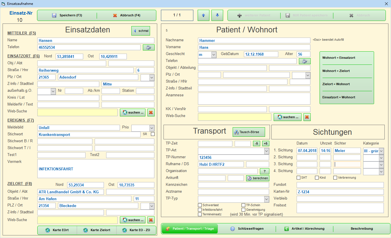Open the Tausch-Börse button
The width and height of the screenshot is (391, 238).
(248, 132)
